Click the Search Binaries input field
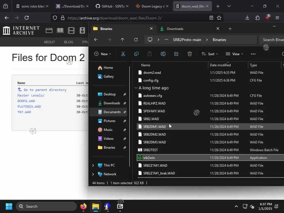This screenshot has height=213, width=284. click(272, 40)
